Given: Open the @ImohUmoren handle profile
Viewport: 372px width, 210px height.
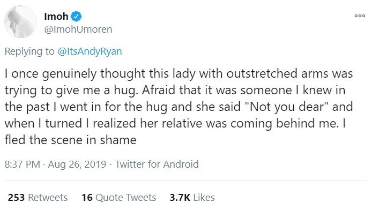Looking at the screenshot, I should [78, 29].
